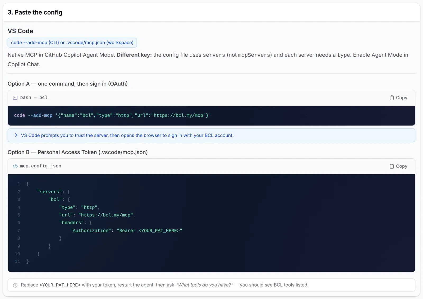Screen dimensions: 423x299
Task: Click the 'What tools do you have?' italic text
Action: 205,285
